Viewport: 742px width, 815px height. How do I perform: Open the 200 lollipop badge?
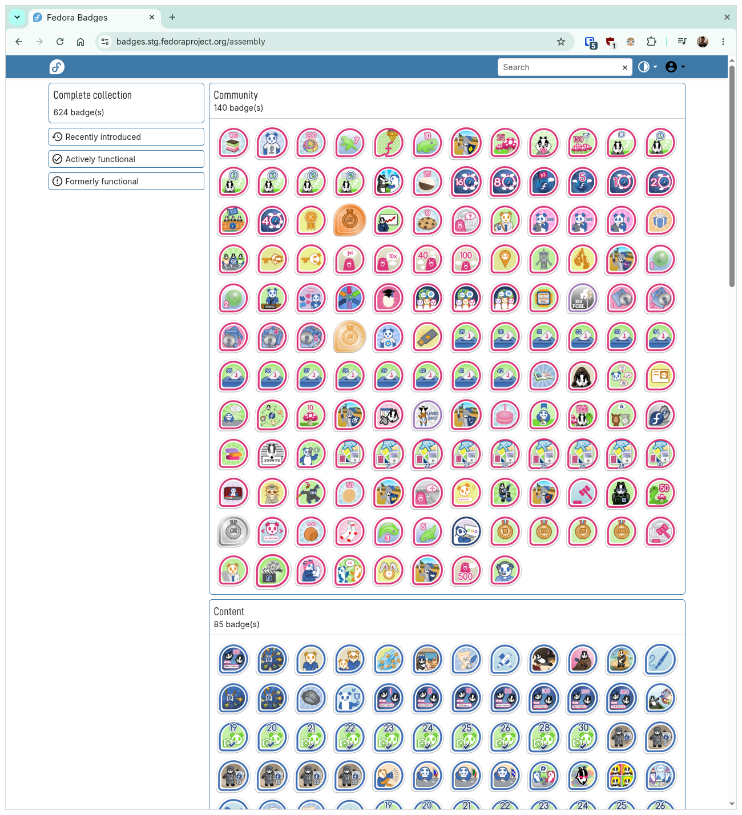(311, 143)
